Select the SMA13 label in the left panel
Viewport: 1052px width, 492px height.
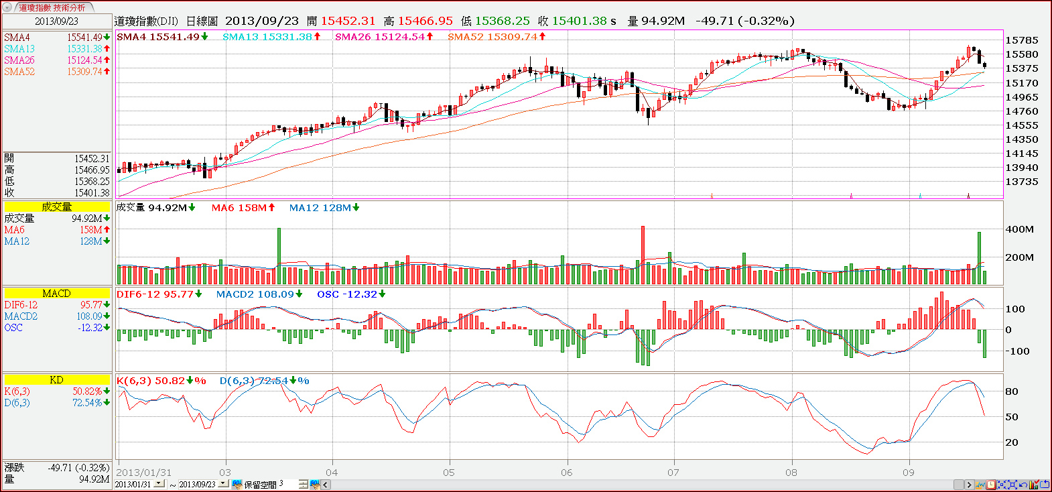(x=19, y=49)
